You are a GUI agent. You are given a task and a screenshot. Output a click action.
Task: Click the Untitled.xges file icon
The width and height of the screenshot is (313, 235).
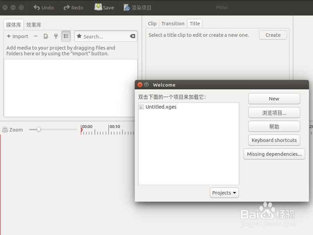coord(141,107)
